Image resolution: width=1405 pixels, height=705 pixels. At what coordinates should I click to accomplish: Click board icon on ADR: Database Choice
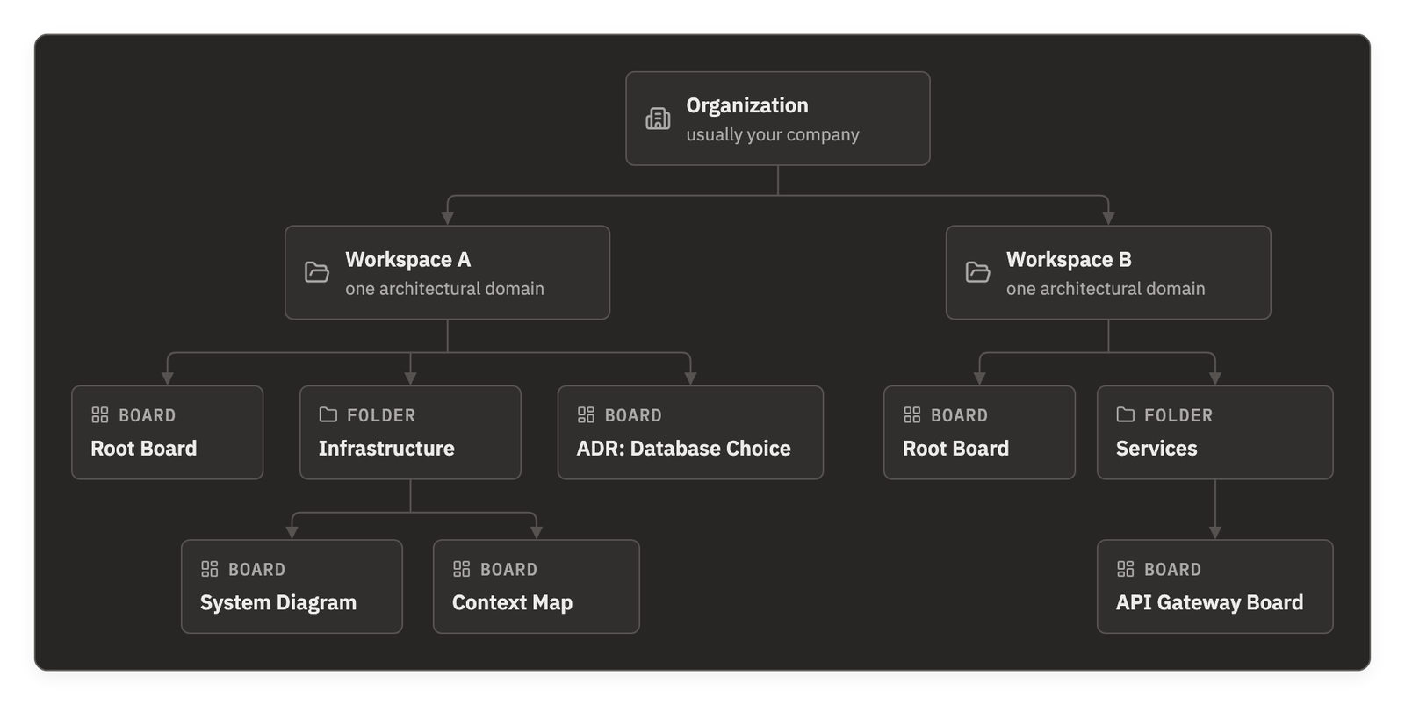tap(586, 414)
